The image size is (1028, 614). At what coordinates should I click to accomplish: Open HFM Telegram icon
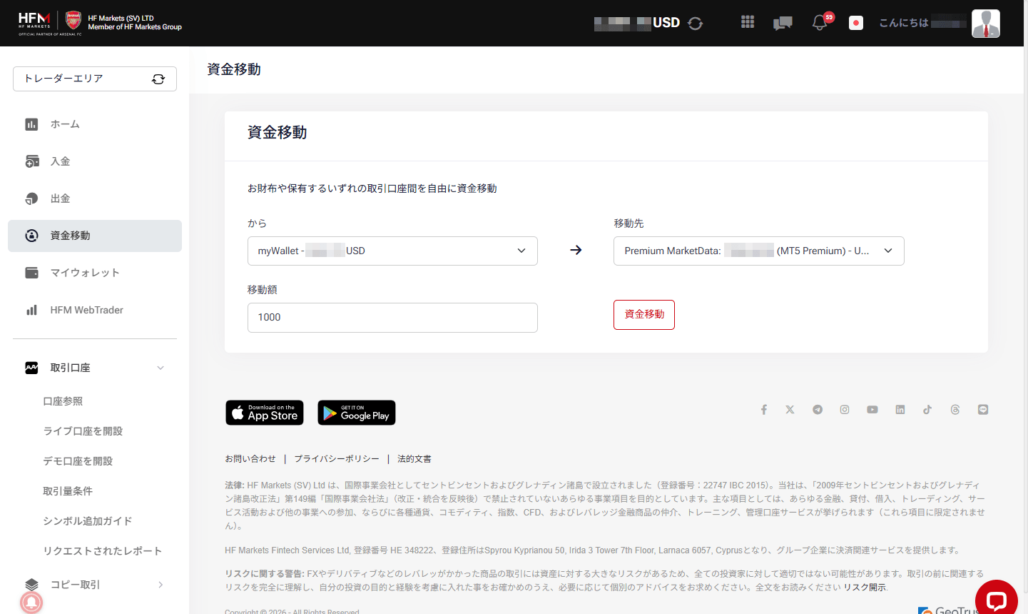click(x=818, y=410)
